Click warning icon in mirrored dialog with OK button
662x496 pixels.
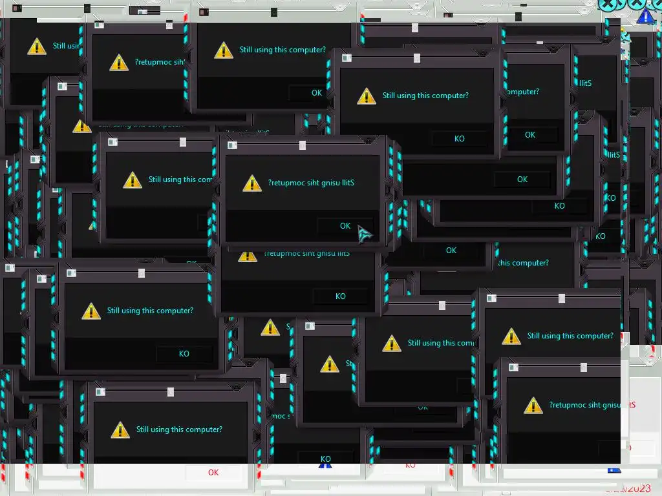(x=252, y=183)
